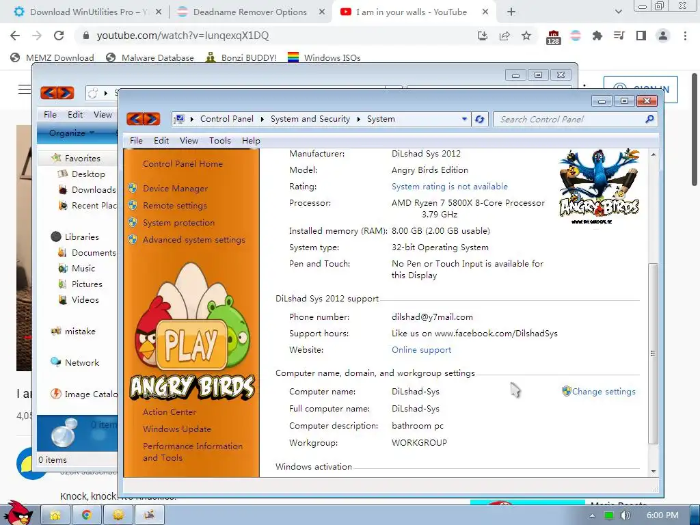Open the Deadname Remover extension icon

[x=576, y=36]
